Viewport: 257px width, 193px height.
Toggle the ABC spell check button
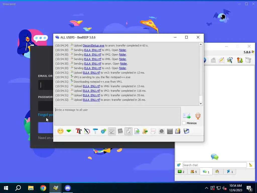click(112, 131)
